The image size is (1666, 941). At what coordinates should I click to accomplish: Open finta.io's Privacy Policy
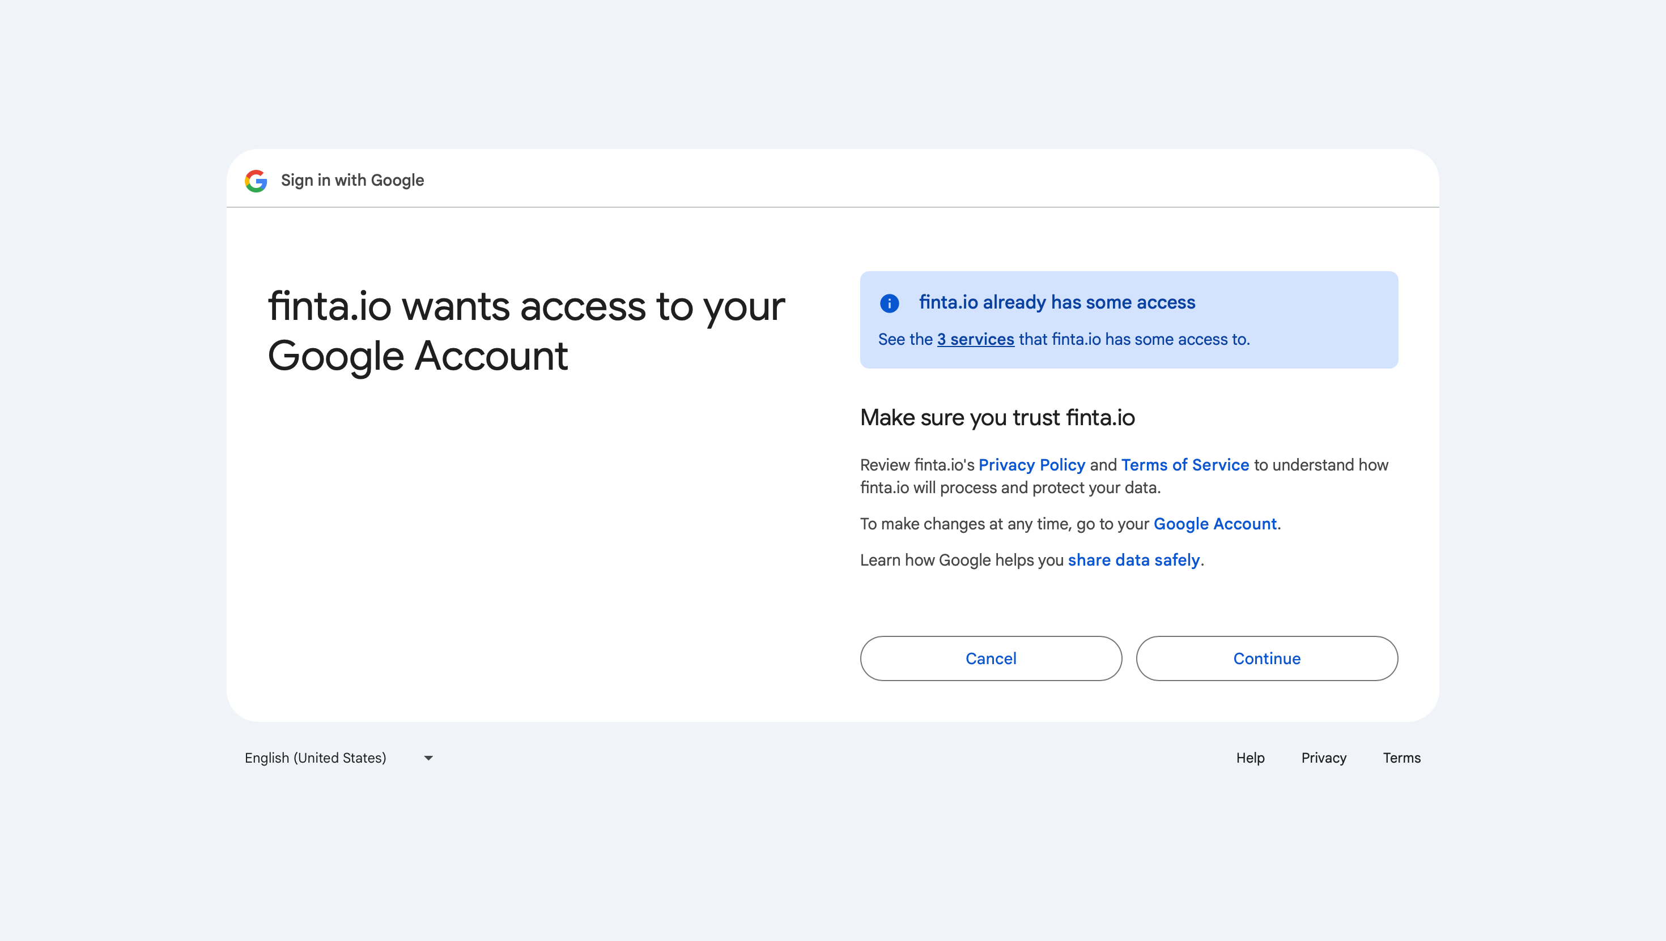pos(1032,465)
